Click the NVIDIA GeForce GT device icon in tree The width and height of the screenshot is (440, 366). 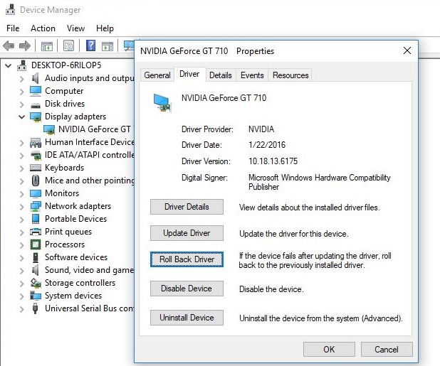click(49, 129)
